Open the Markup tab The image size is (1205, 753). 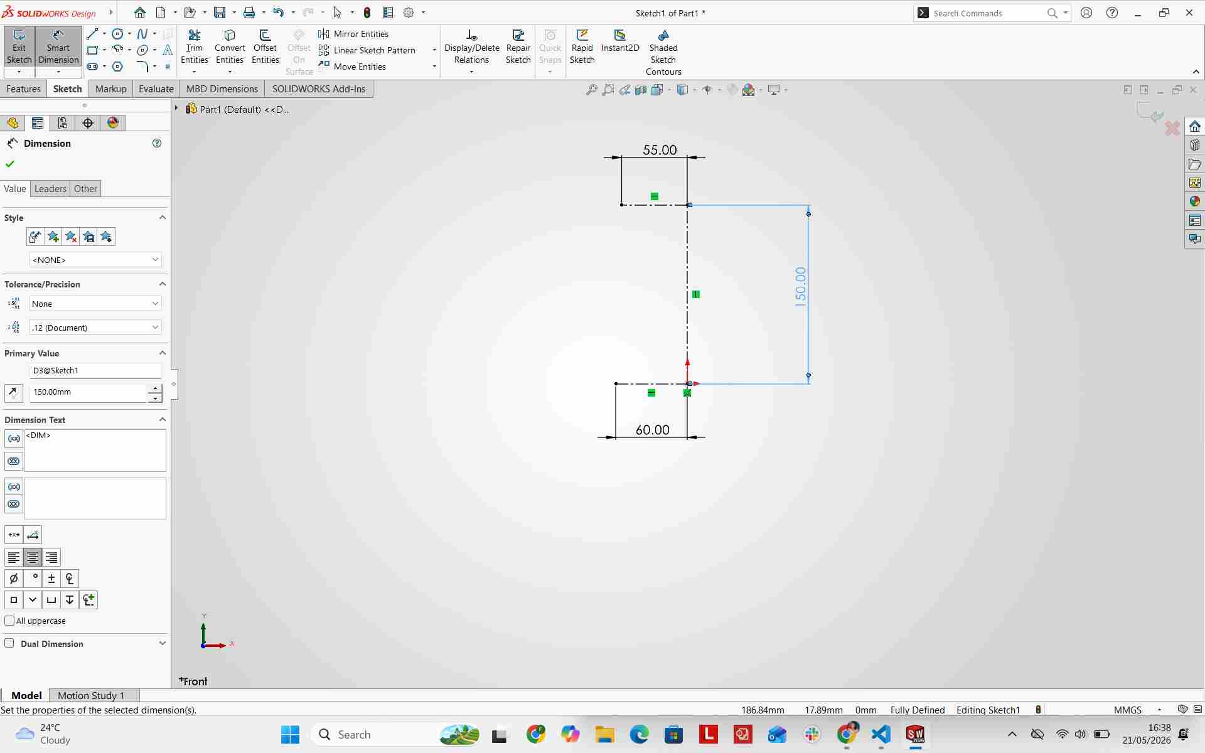pyautogui.click(x=110, y=88)
